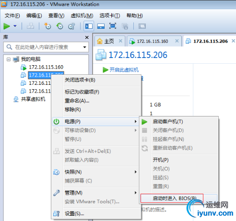
Task: Open 管理(M) submenu arrow
Action: click(136, 193)
